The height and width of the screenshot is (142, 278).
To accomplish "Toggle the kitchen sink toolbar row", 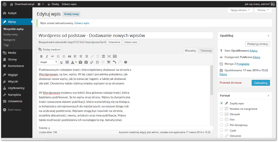I will pyautogui.click(x=115, y=56).
